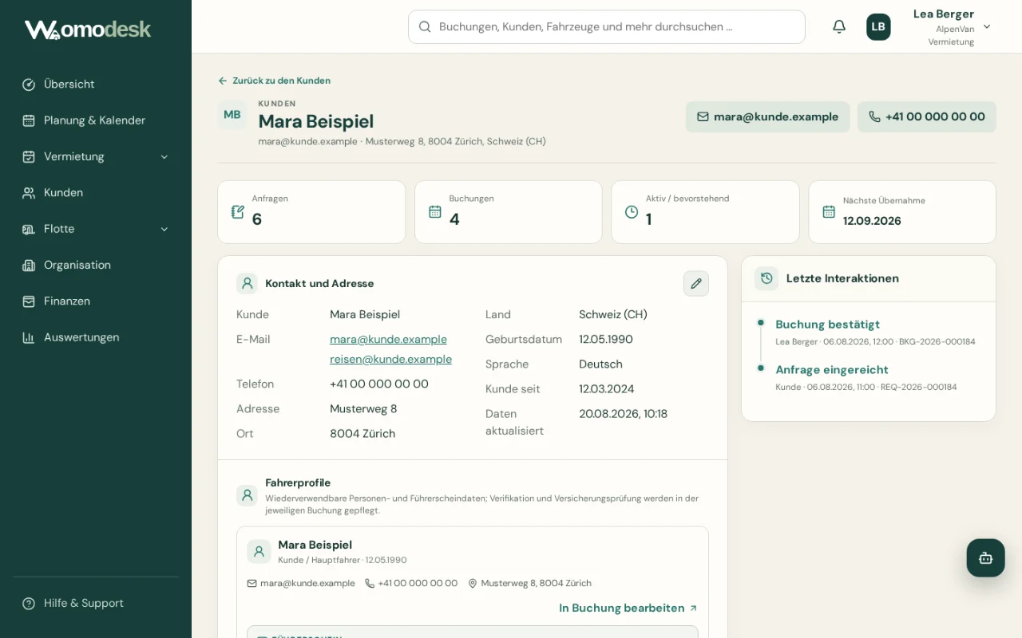Select Flotte sidebar item
Screen dimensions: 1022x638
pyautogui.click(x=96, y=229)
